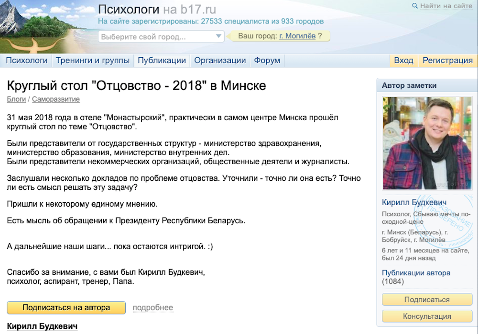
Task: Open the "Психологи" menu item
Action: click(x=27, y=61)
